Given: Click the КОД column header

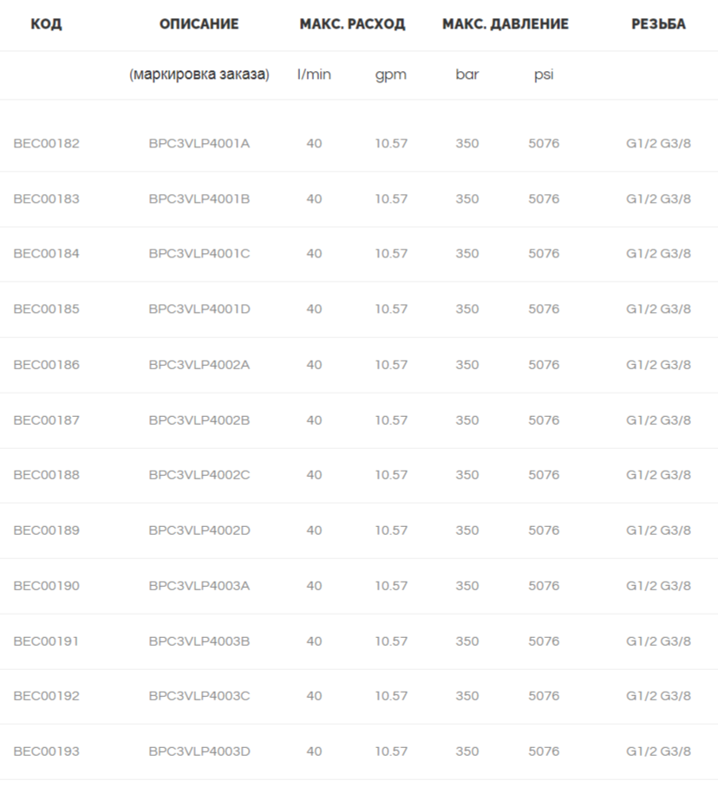Looking at the screenshot, I should click(x=46, y=24).
